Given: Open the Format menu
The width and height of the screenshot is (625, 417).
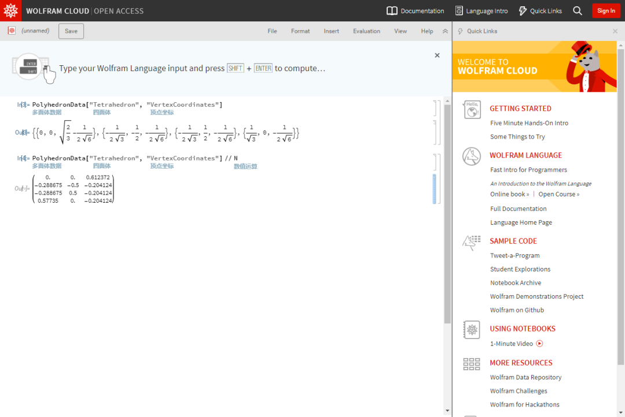Looking at the screenshot, I should coord(300,31).
